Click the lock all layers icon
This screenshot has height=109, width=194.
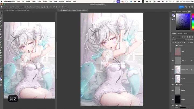point(185,43)
